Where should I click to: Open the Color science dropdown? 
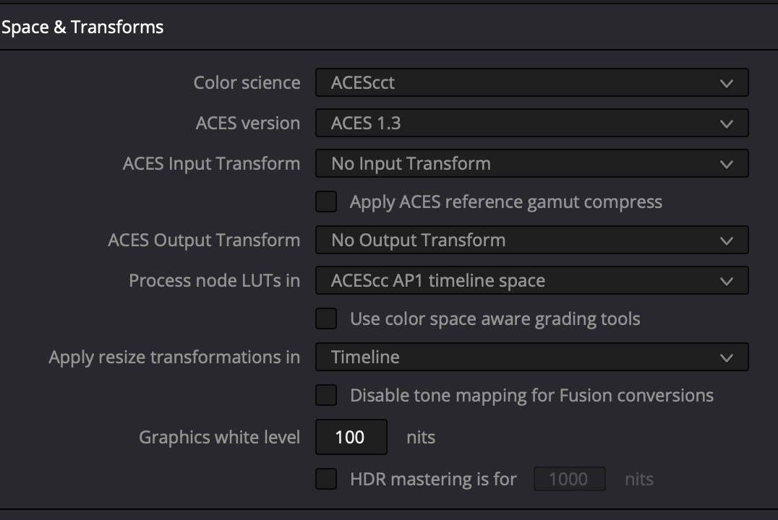[x=531, y=83]
